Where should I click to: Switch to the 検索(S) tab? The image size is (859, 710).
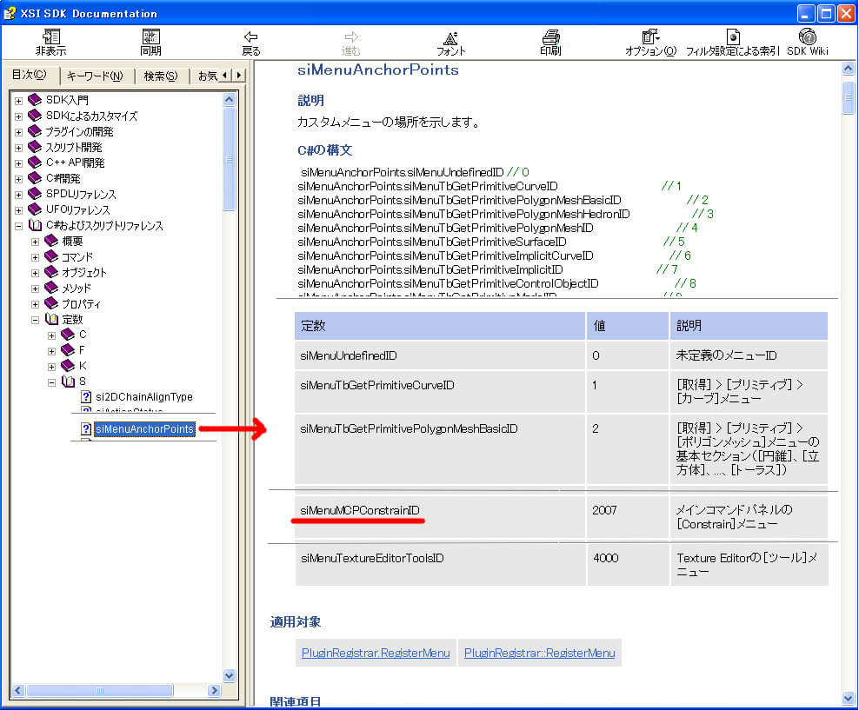pyautogui.click(x=161, y=76)
